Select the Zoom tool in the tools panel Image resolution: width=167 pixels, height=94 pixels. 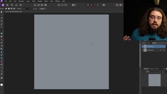(x=2, y=78)
